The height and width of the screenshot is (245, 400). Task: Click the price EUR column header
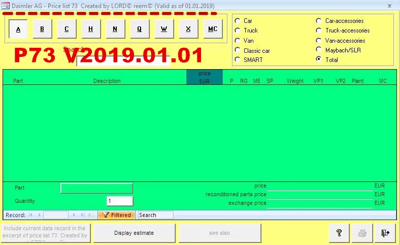click(205, 77)
